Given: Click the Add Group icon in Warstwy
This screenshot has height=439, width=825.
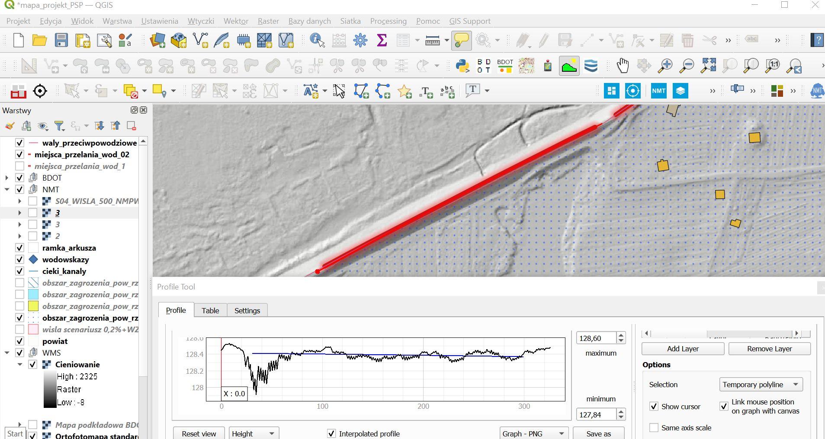Looking at the screenshot, I should [x=26, y=126].
